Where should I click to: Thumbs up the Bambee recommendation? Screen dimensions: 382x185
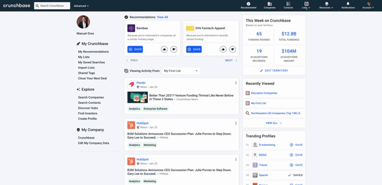[x=164, y=49]
